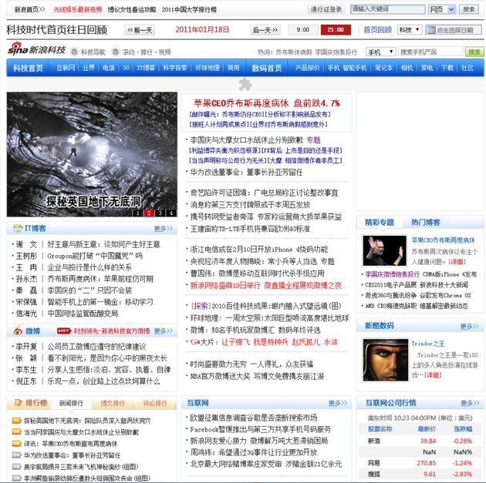The height and width of the screenshot is (483, 486).
Task: Open 首页回顾 link
Action: coord(377,30)
